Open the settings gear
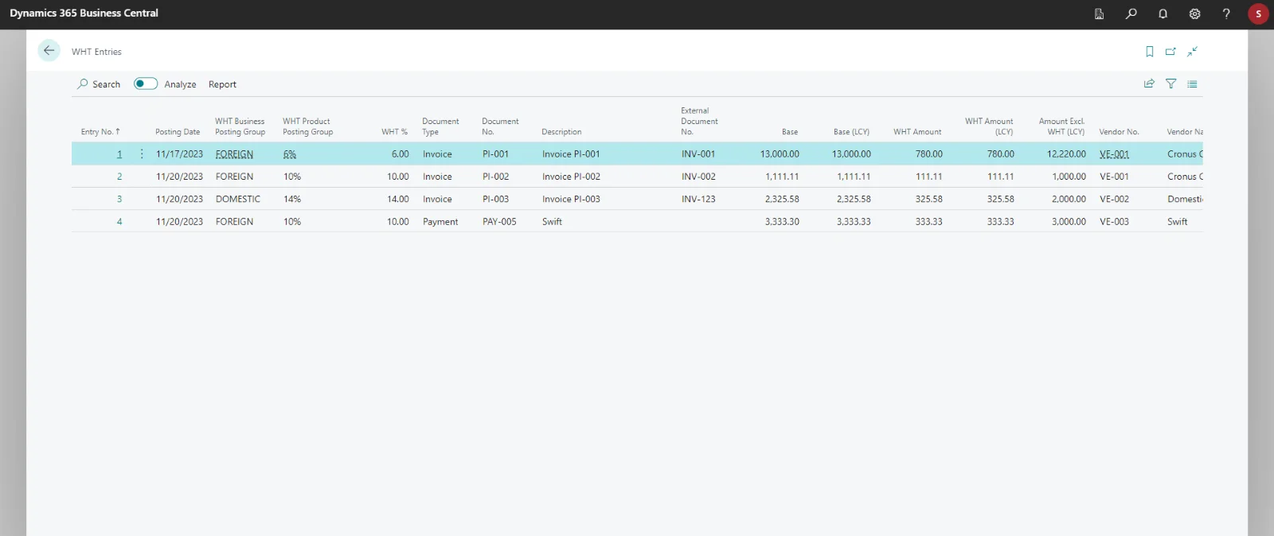Viewport: 1274px width, 536px height. tap(1194, 14)
